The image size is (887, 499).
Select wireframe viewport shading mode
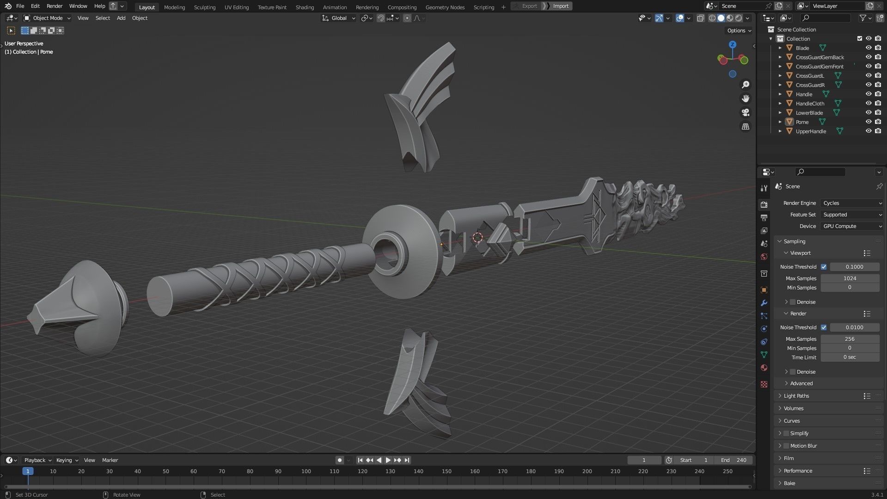click(x=712, y=18)
